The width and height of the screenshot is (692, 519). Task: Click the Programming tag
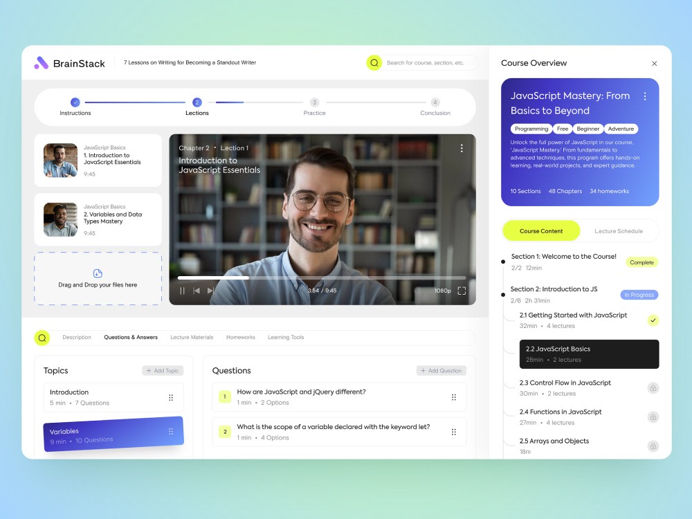click(x=531, y=129)
